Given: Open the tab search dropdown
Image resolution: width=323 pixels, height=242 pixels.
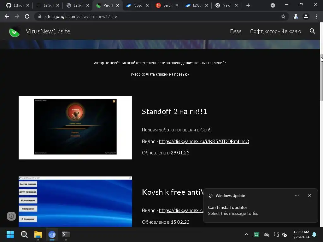Looking at the screenshot, I should (273, 5).
